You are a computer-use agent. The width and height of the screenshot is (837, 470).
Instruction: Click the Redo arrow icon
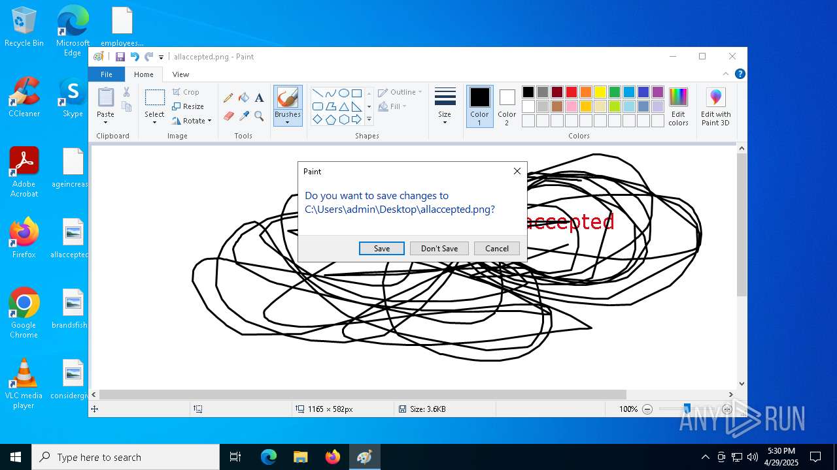pos(148,57)
